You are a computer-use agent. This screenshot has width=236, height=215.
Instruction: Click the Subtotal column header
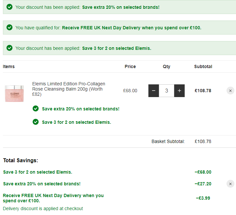coord(203,66)
